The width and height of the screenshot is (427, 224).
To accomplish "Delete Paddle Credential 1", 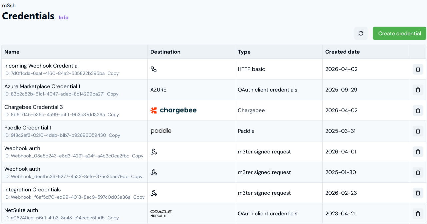I will point(418,131).
